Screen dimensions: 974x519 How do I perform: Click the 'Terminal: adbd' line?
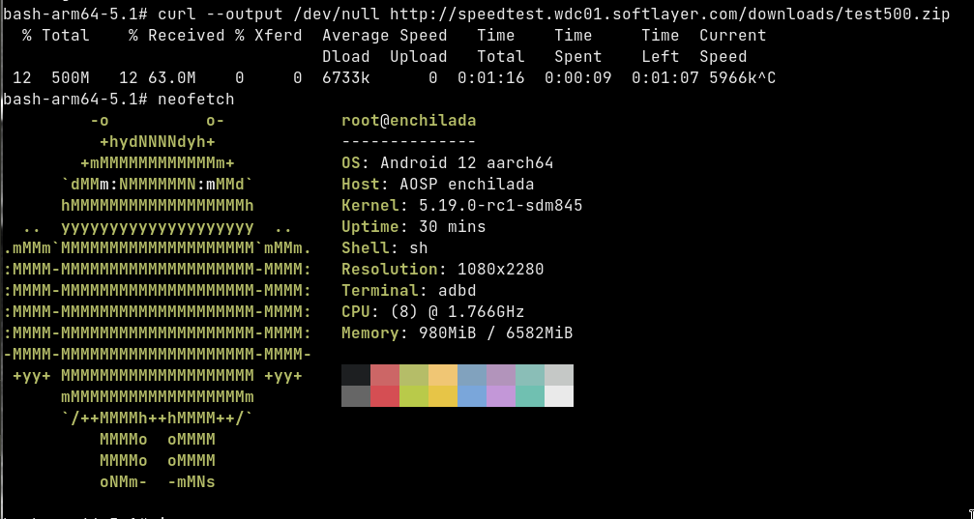point(409,290)
